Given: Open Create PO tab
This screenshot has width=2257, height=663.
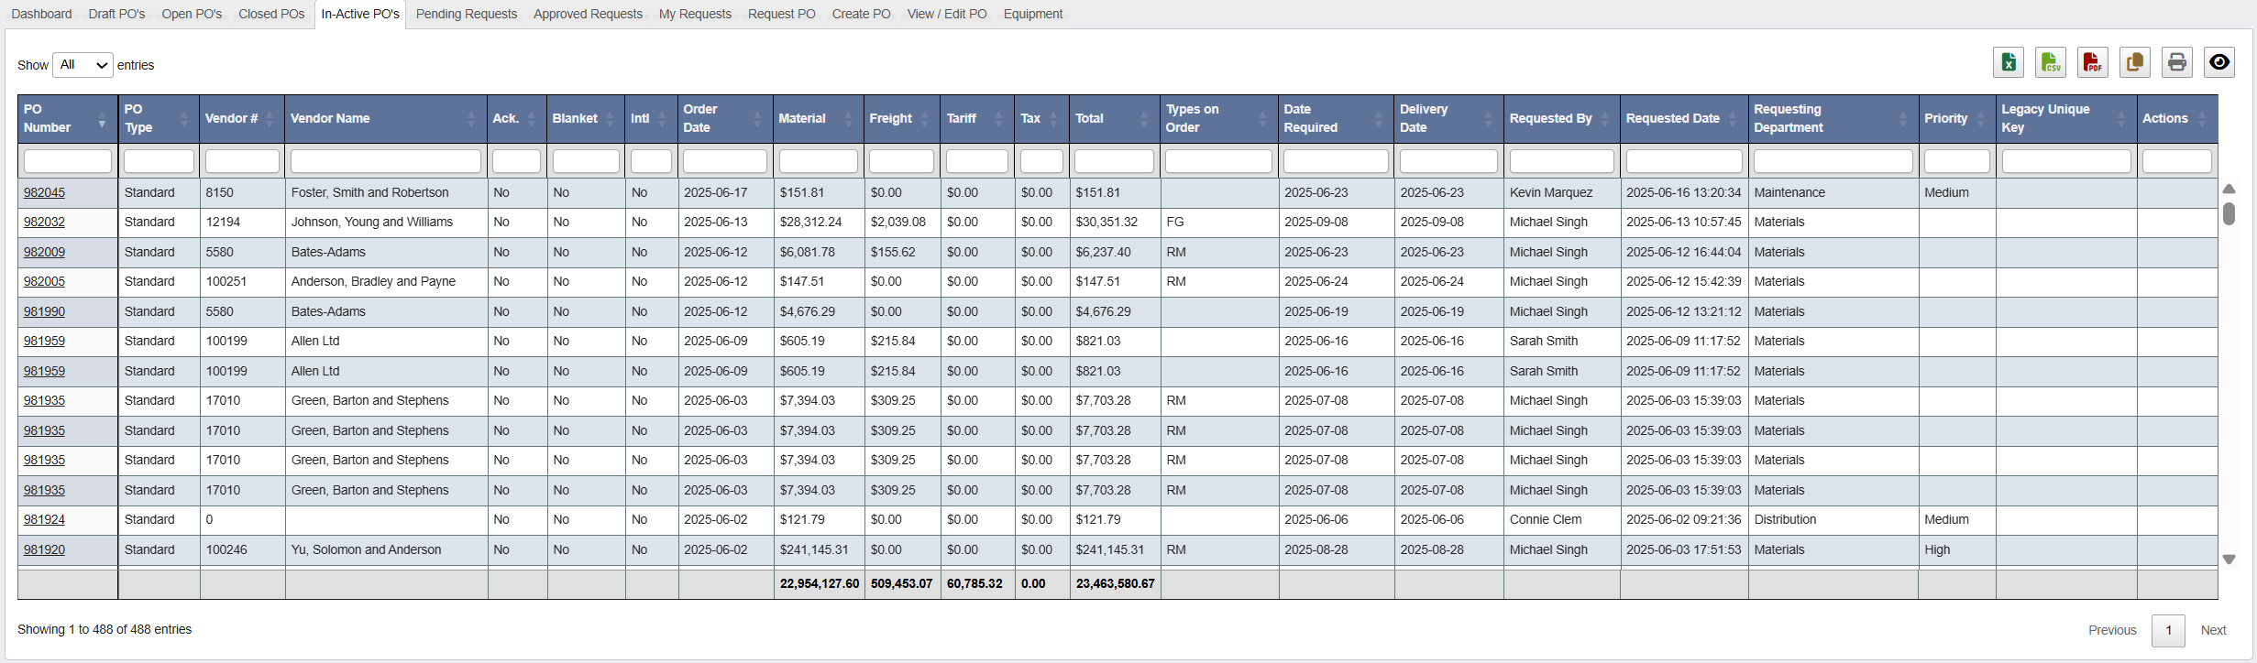Looking at the screenshot, I should [861, 14].
